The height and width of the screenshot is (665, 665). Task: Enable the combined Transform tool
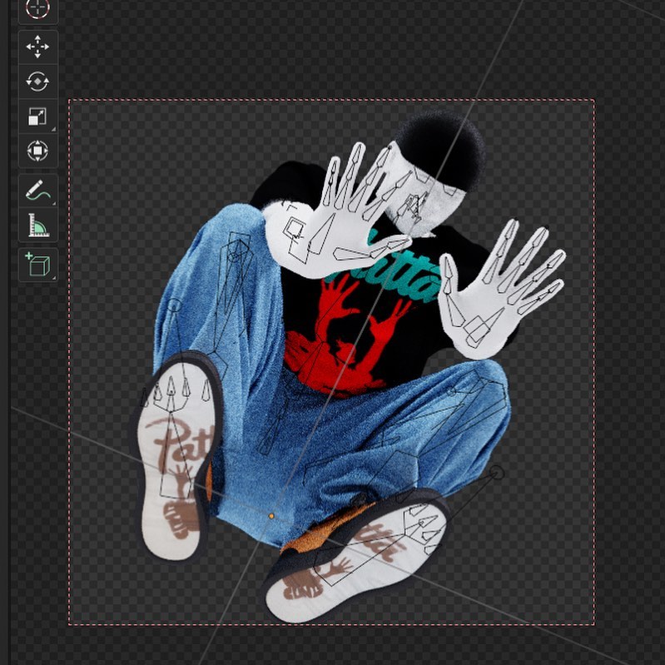click(37, 151)
